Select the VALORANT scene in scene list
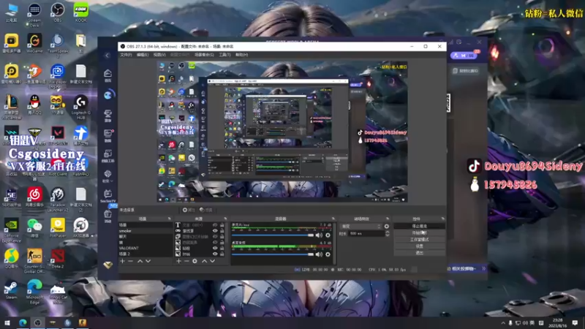The height and width of the screenshot is (329, 585). coord(129,248)
